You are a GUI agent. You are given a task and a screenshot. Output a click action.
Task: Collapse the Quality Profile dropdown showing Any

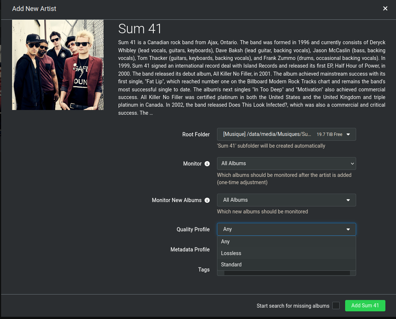[x=282, y=229]
